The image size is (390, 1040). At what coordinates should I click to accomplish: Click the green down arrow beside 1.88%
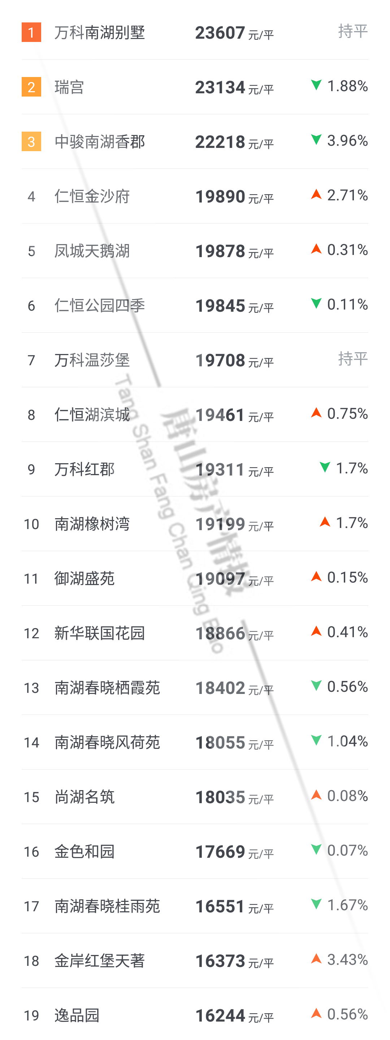pos(316,85)
